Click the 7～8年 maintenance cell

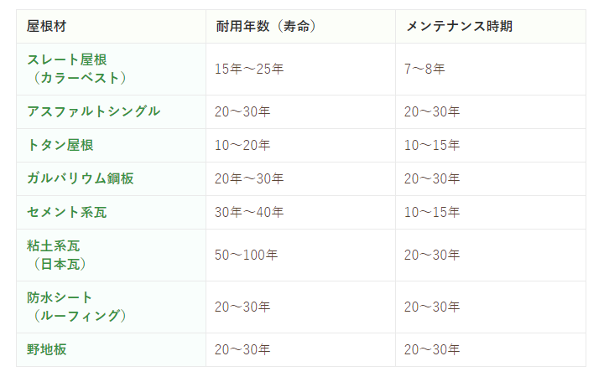click(424, 69)
